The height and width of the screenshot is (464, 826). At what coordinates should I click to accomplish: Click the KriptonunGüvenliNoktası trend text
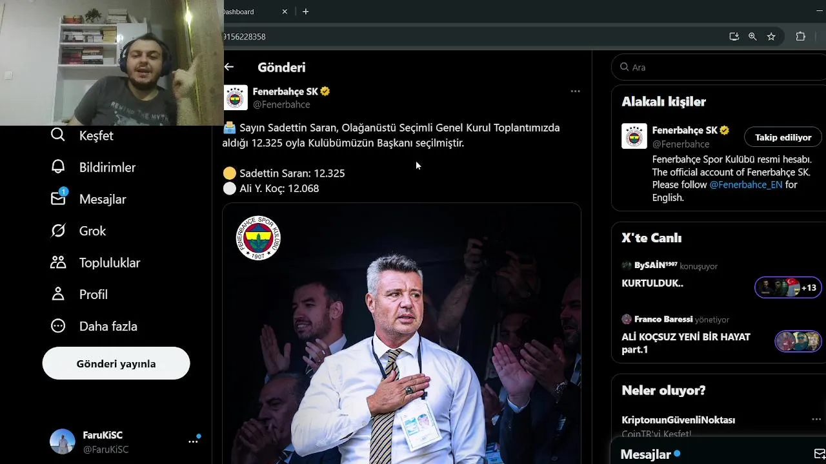tap(678, 420)
